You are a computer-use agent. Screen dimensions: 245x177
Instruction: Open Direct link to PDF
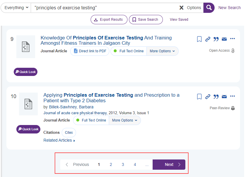pyautogui.click(x=90, y=51)
